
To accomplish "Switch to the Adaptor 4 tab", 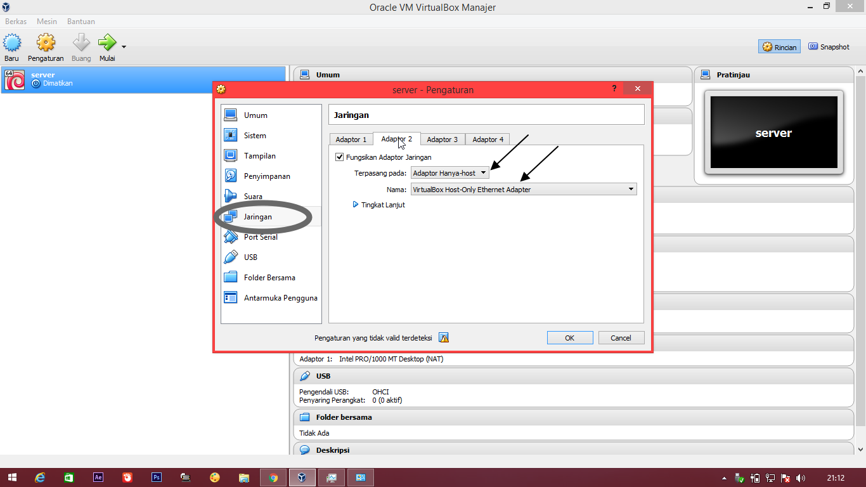I will (488, 139).
